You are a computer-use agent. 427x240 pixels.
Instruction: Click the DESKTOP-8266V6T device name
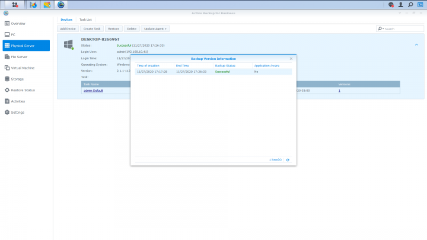[x=100, y=39]
